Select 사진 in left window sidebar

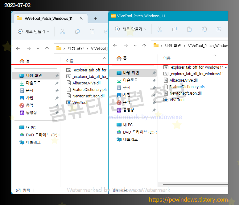point(36,98)
